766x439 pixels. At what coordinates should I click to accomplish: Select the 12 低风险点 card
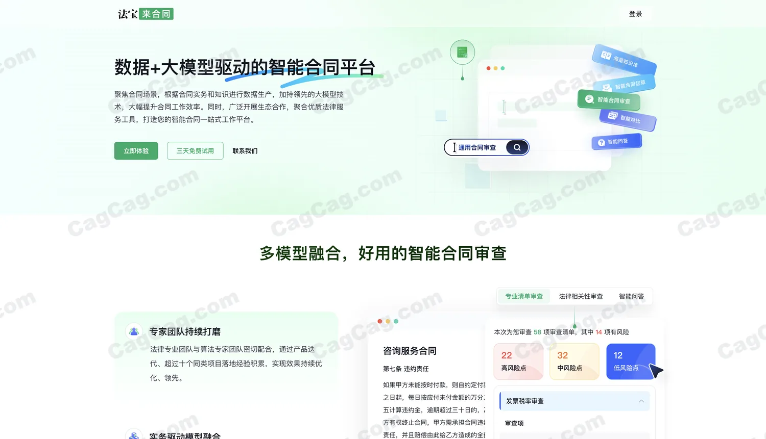631,361
